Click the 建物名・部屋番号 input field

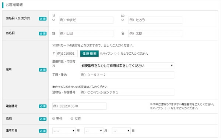pos(127,92)
